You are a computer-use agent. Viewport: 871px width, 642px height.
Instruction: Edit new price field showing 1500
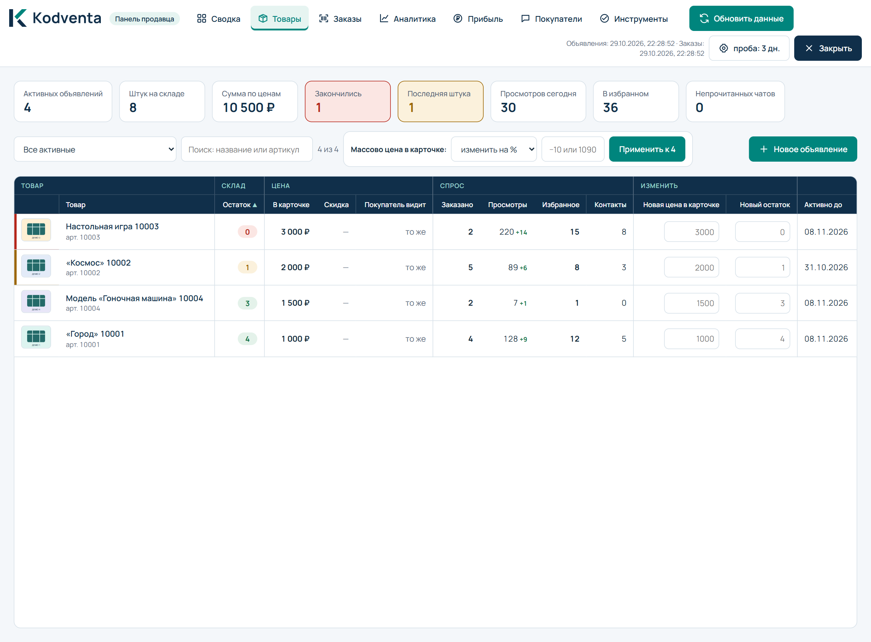click(x=691, y=303)
